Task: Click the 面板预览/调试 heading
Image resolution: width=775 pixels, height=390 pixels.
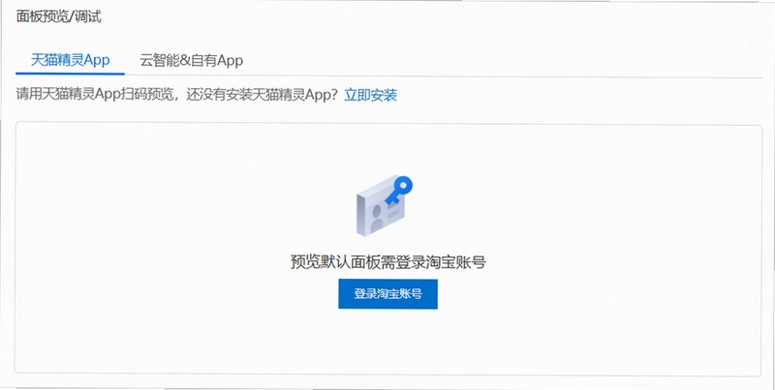Action: (x=59, y=16)
